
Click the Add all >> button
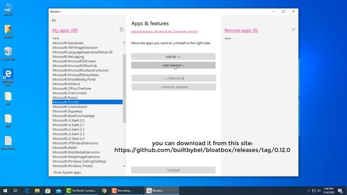173,56
